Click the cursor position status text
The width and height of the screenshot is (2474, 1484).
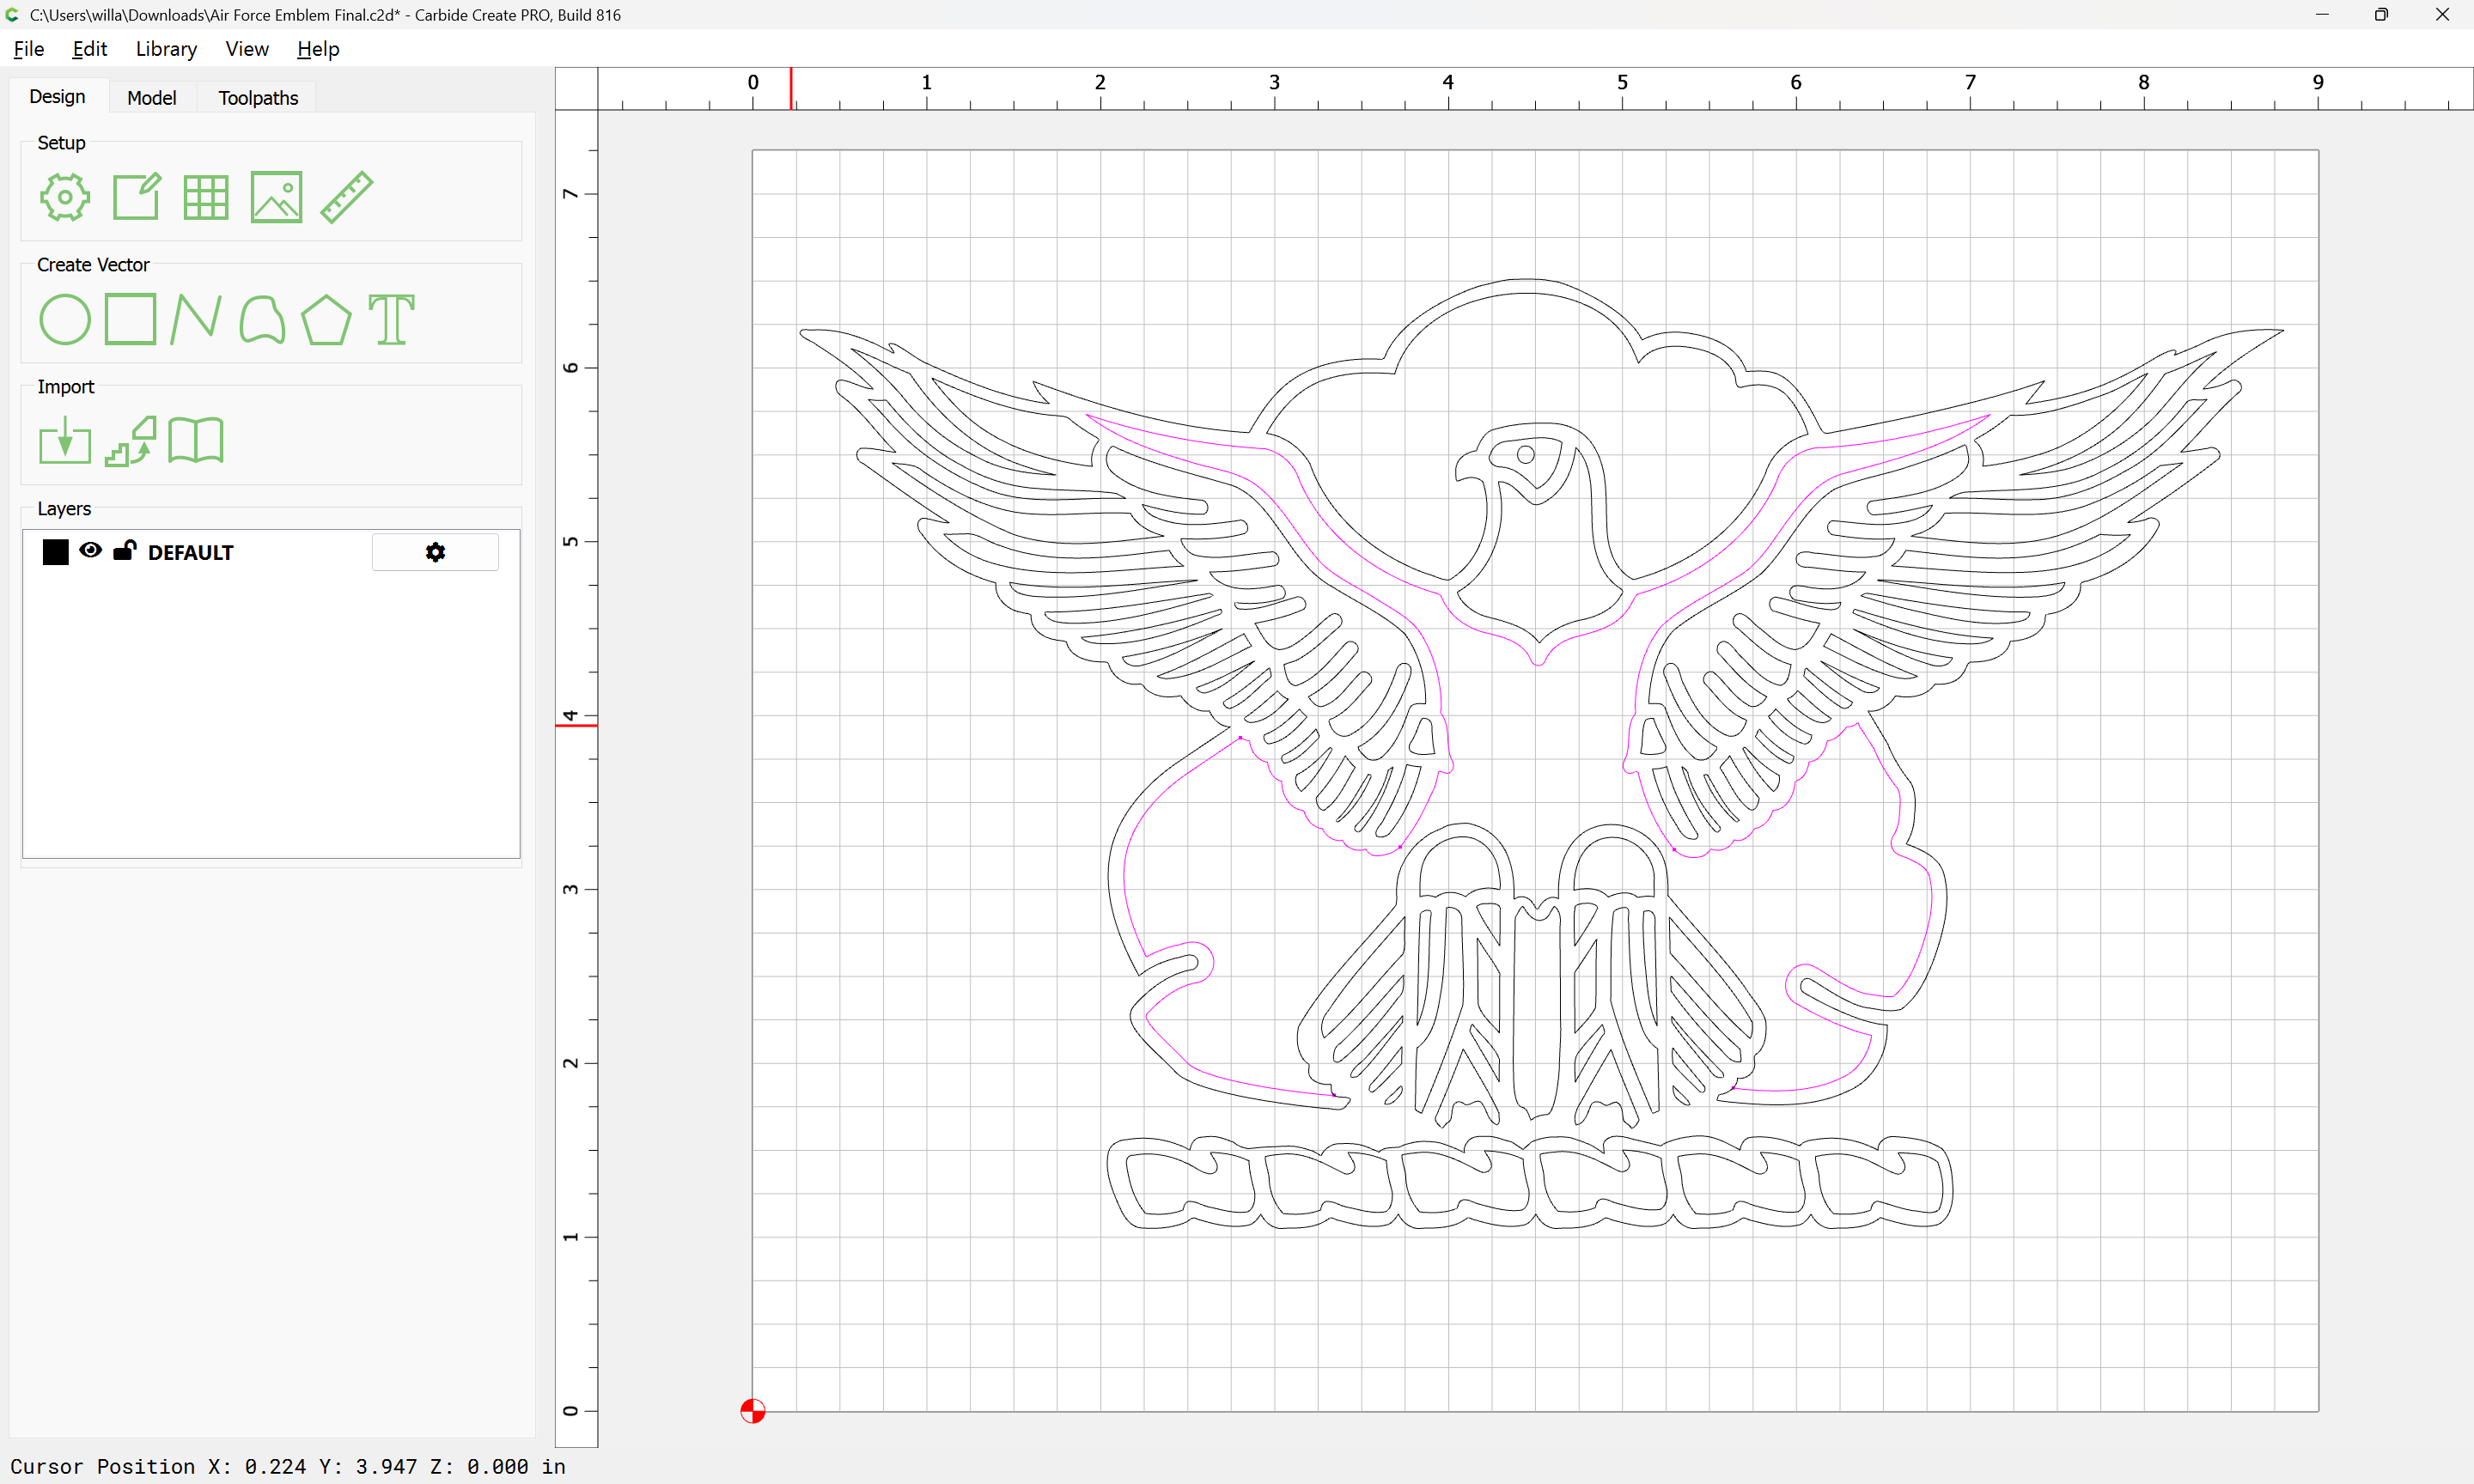pyautogui.click(x=288, y=1466)
